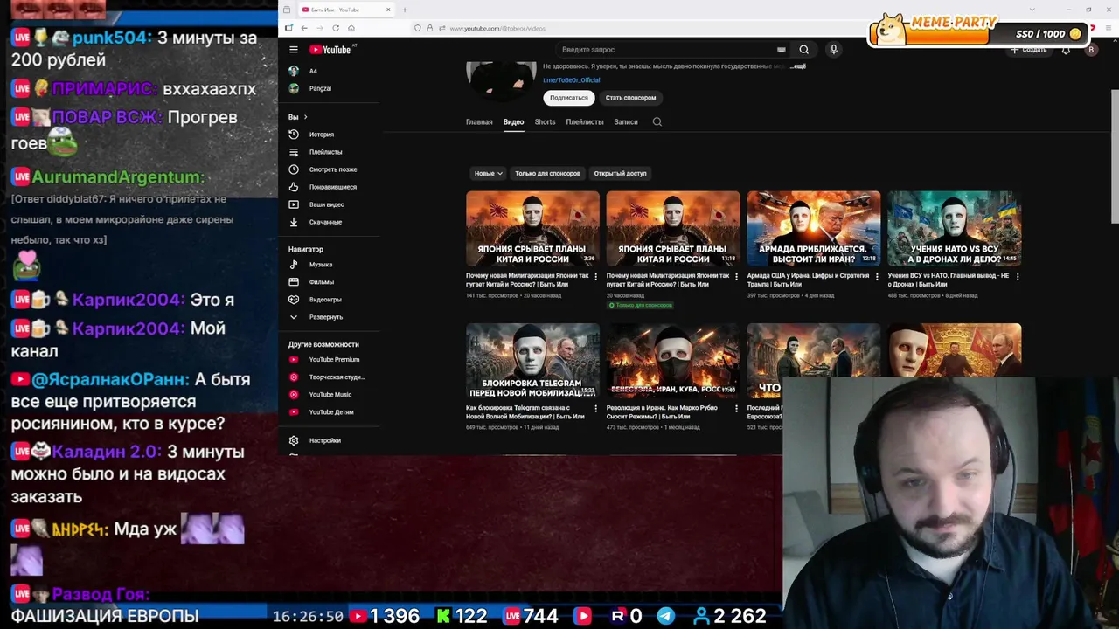Reload the page in the browser
The width and height of the screenshot is (1119, 629).
pyautogui.click(x=336, y=28)
